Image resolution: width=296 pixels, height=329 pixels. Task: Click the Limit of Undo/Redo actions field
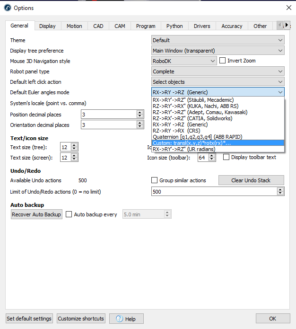(214, 192)
